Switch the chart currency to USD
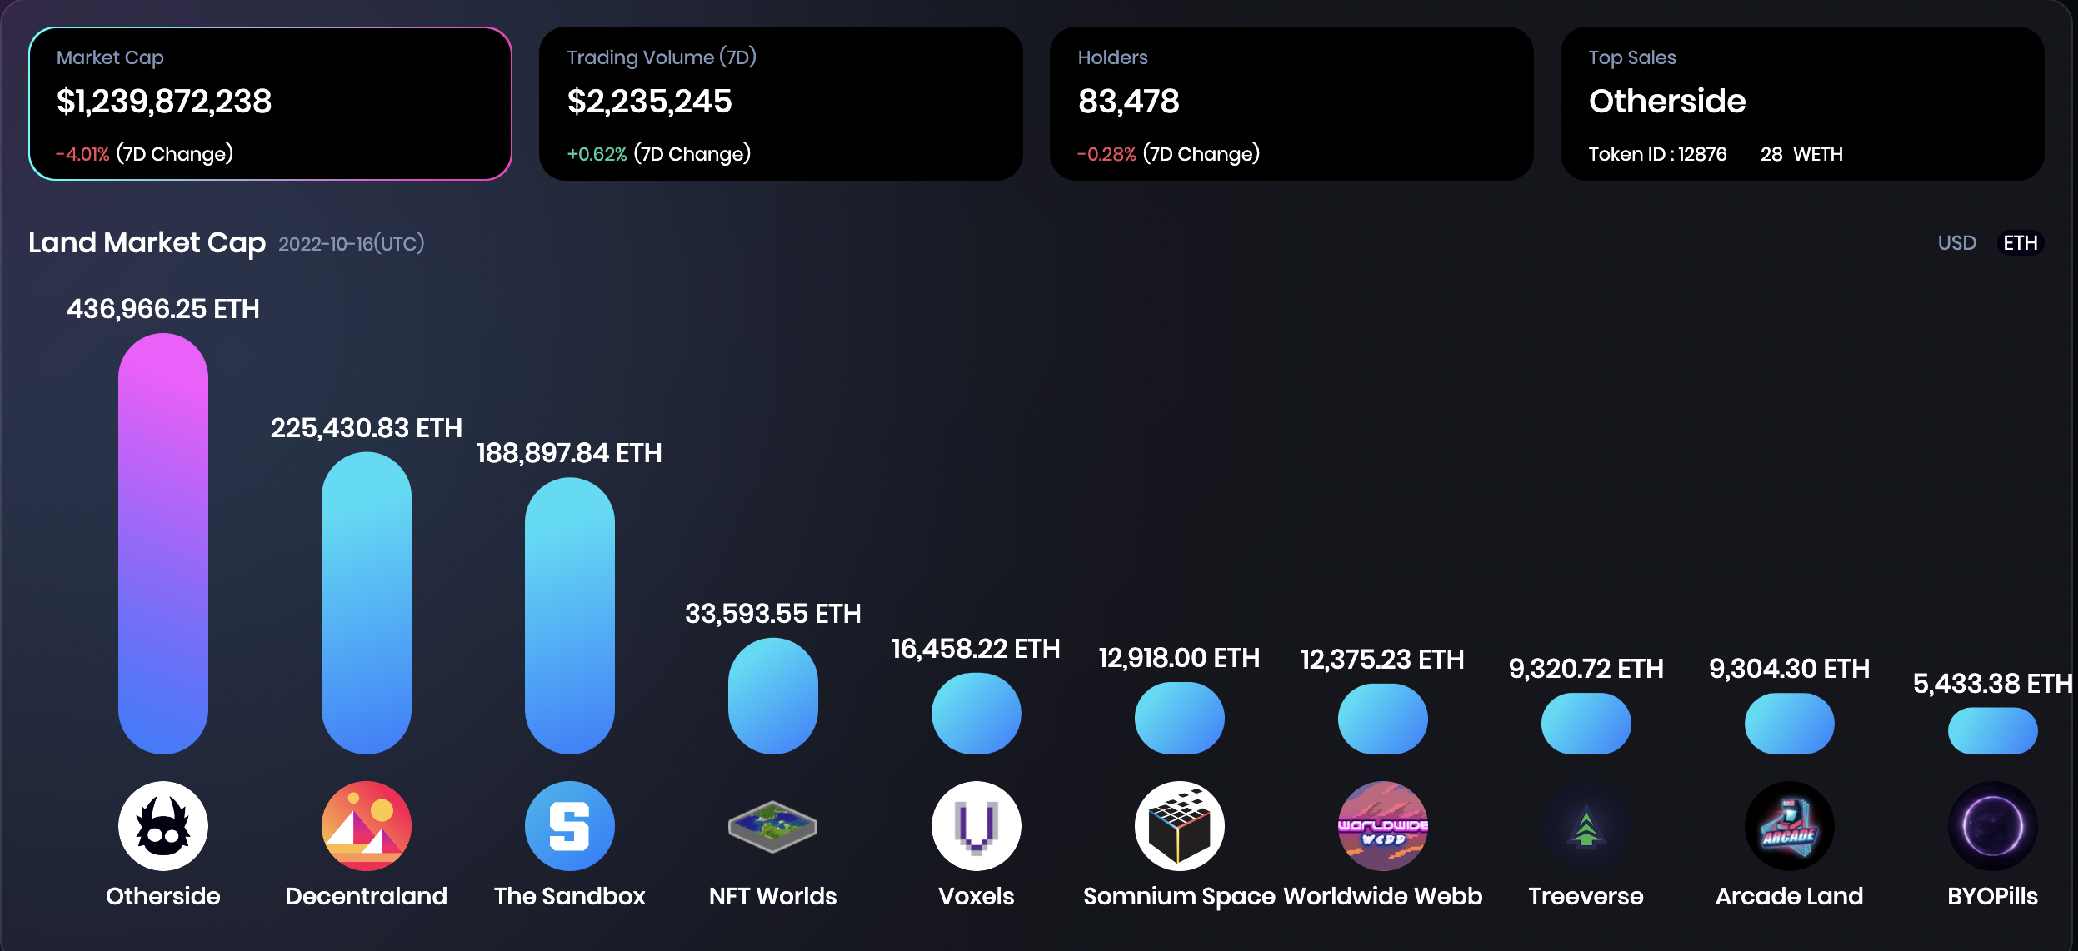This screenshot has height=951, width=2078. click(1956, 243)
